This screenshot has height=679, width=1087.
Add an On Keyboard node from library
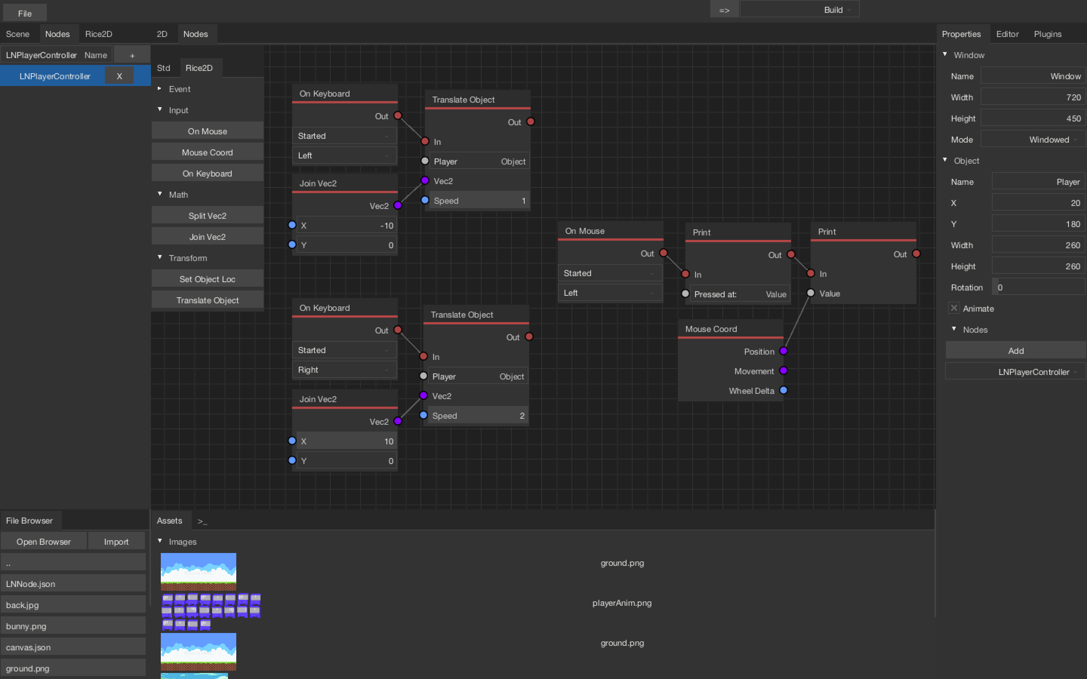[208, 174]
